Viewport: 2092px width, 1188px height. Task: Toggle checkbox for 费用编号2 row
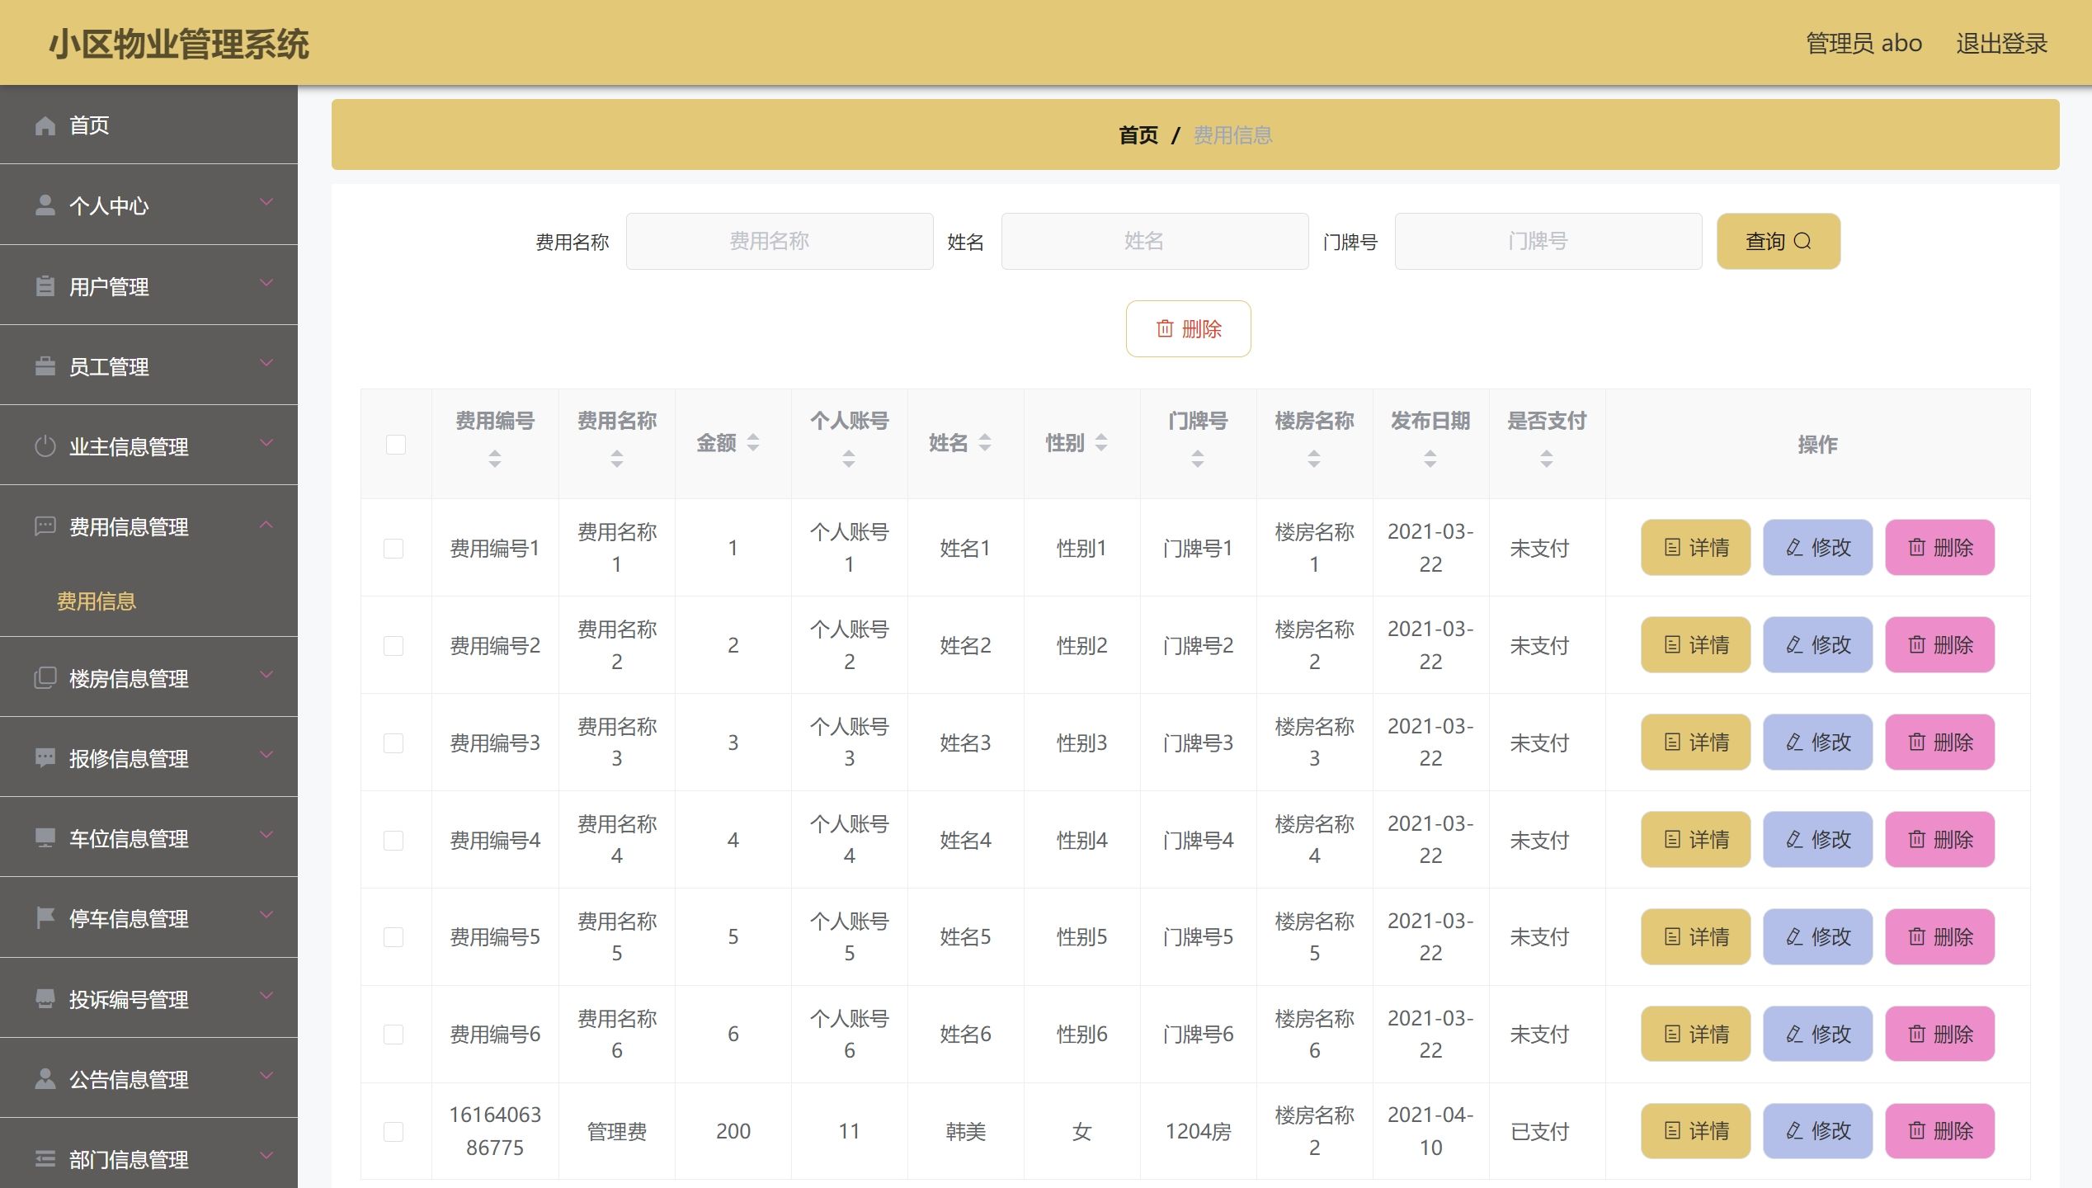pyautogui.click(x=395, y=643)
